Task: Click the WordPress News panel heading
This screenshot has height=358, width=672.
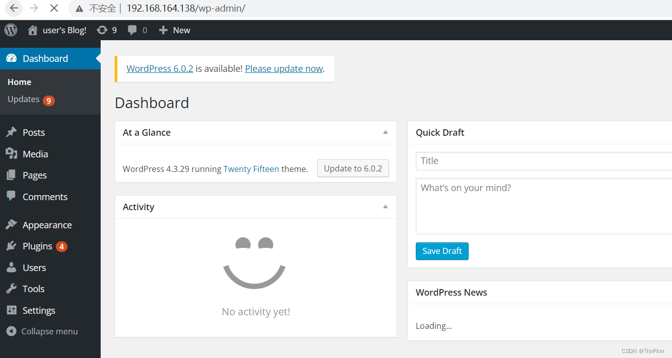Action: click(452, 292)
